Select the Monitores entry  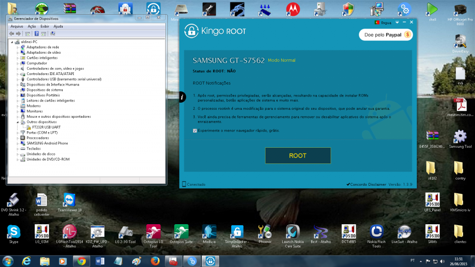35,111
